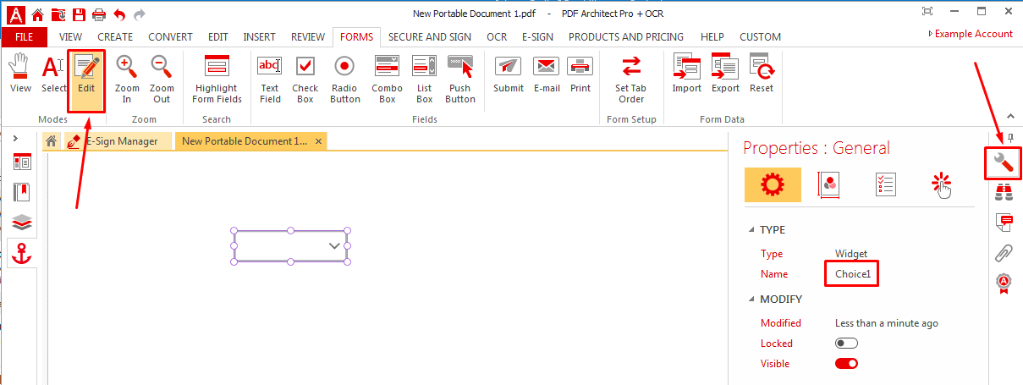
Task: Open the anchor destinations panel
Action: 22,253
